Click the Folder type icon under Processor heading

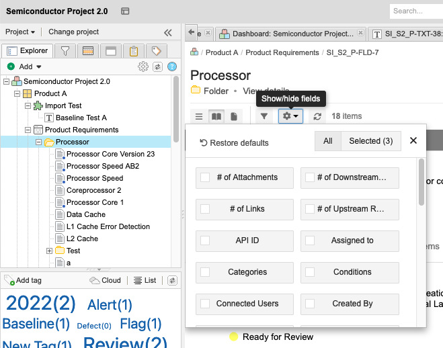[196, 90]
